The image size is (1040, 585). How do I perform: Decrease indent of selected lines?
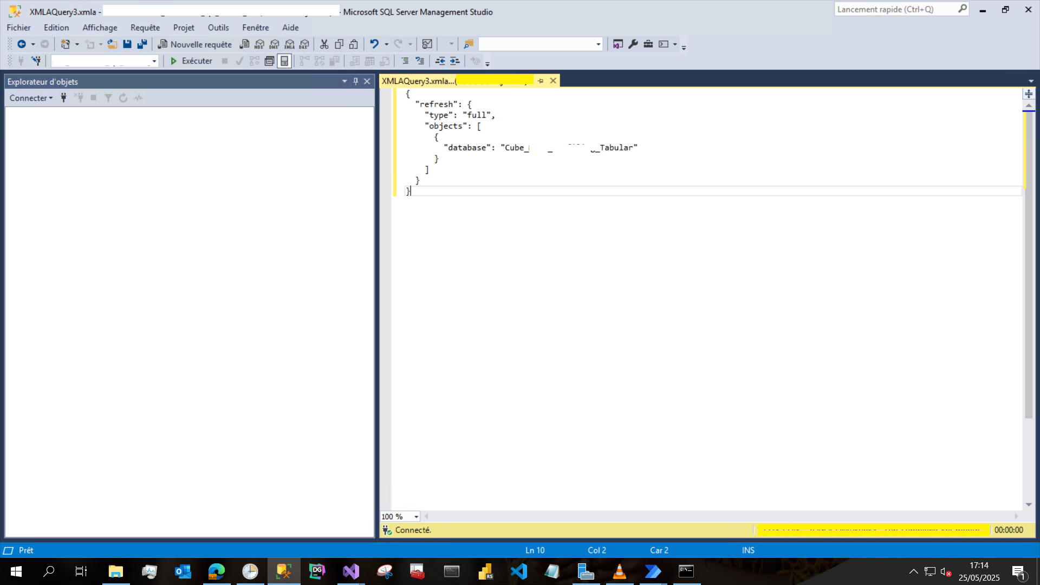(x=440, y=61)
